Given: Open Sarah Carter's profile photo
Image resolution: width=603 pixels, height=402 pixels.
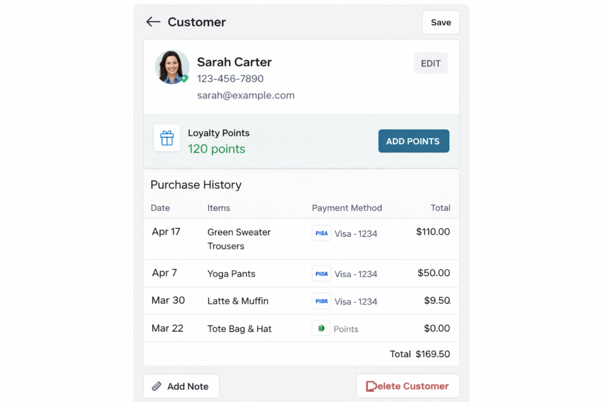Looking at the screenshot, I should [x=171, y=67].
